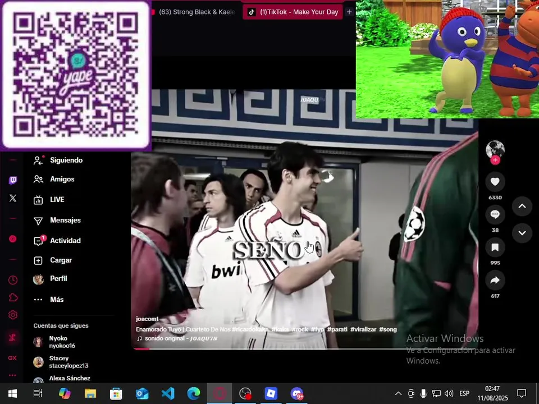
Task: Open X (Twitter) in the Opera GX sidebar
Action: [x=13, y=198]
